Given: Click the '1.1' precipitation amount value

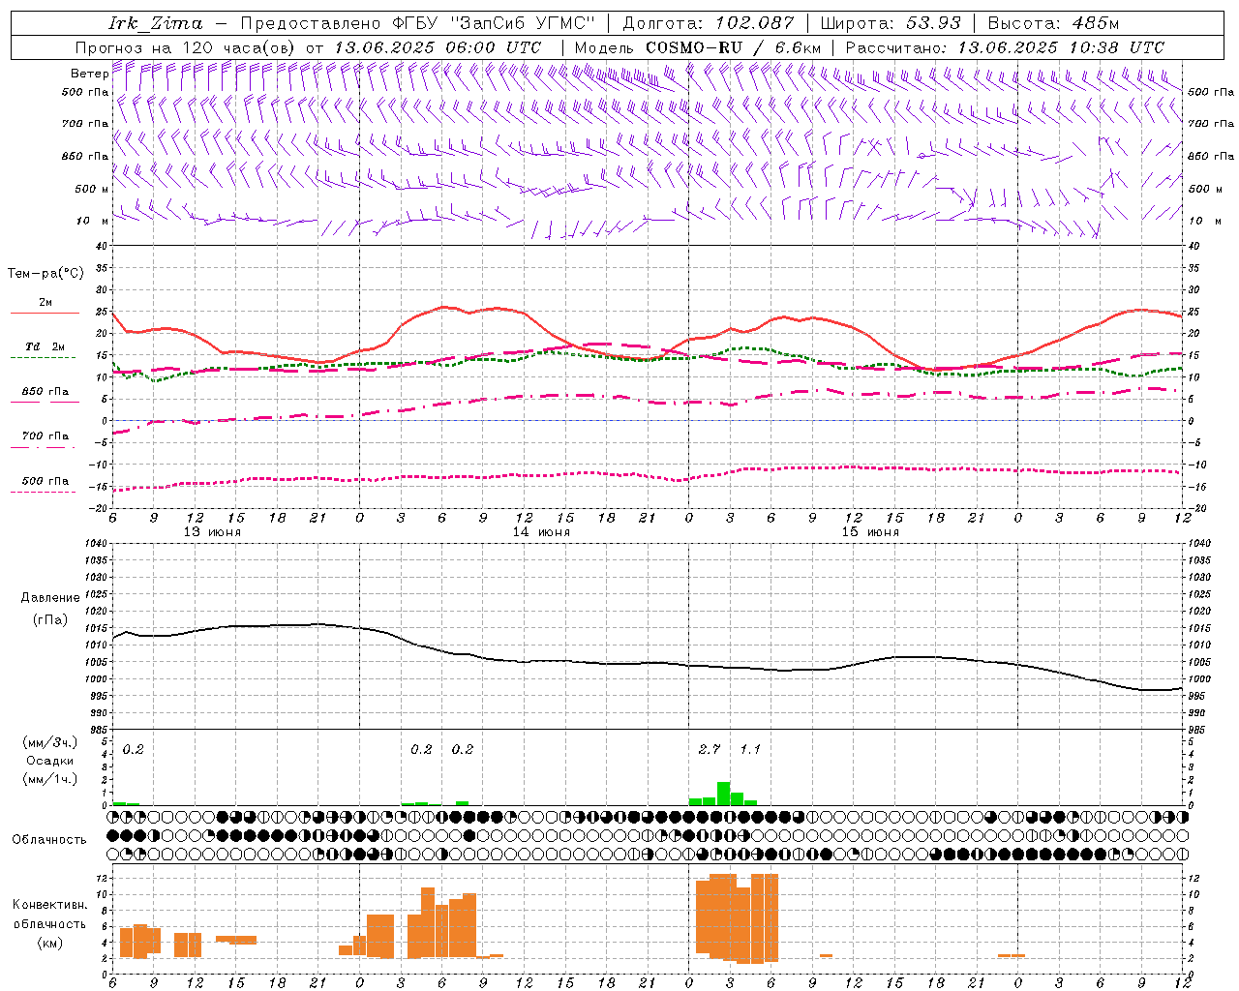Looking at the screenshot, I should coord(750,749).
